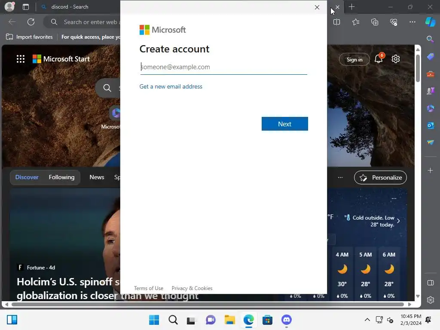Click the Personalize button
The image size is (440, 330).
coord(380,177)
